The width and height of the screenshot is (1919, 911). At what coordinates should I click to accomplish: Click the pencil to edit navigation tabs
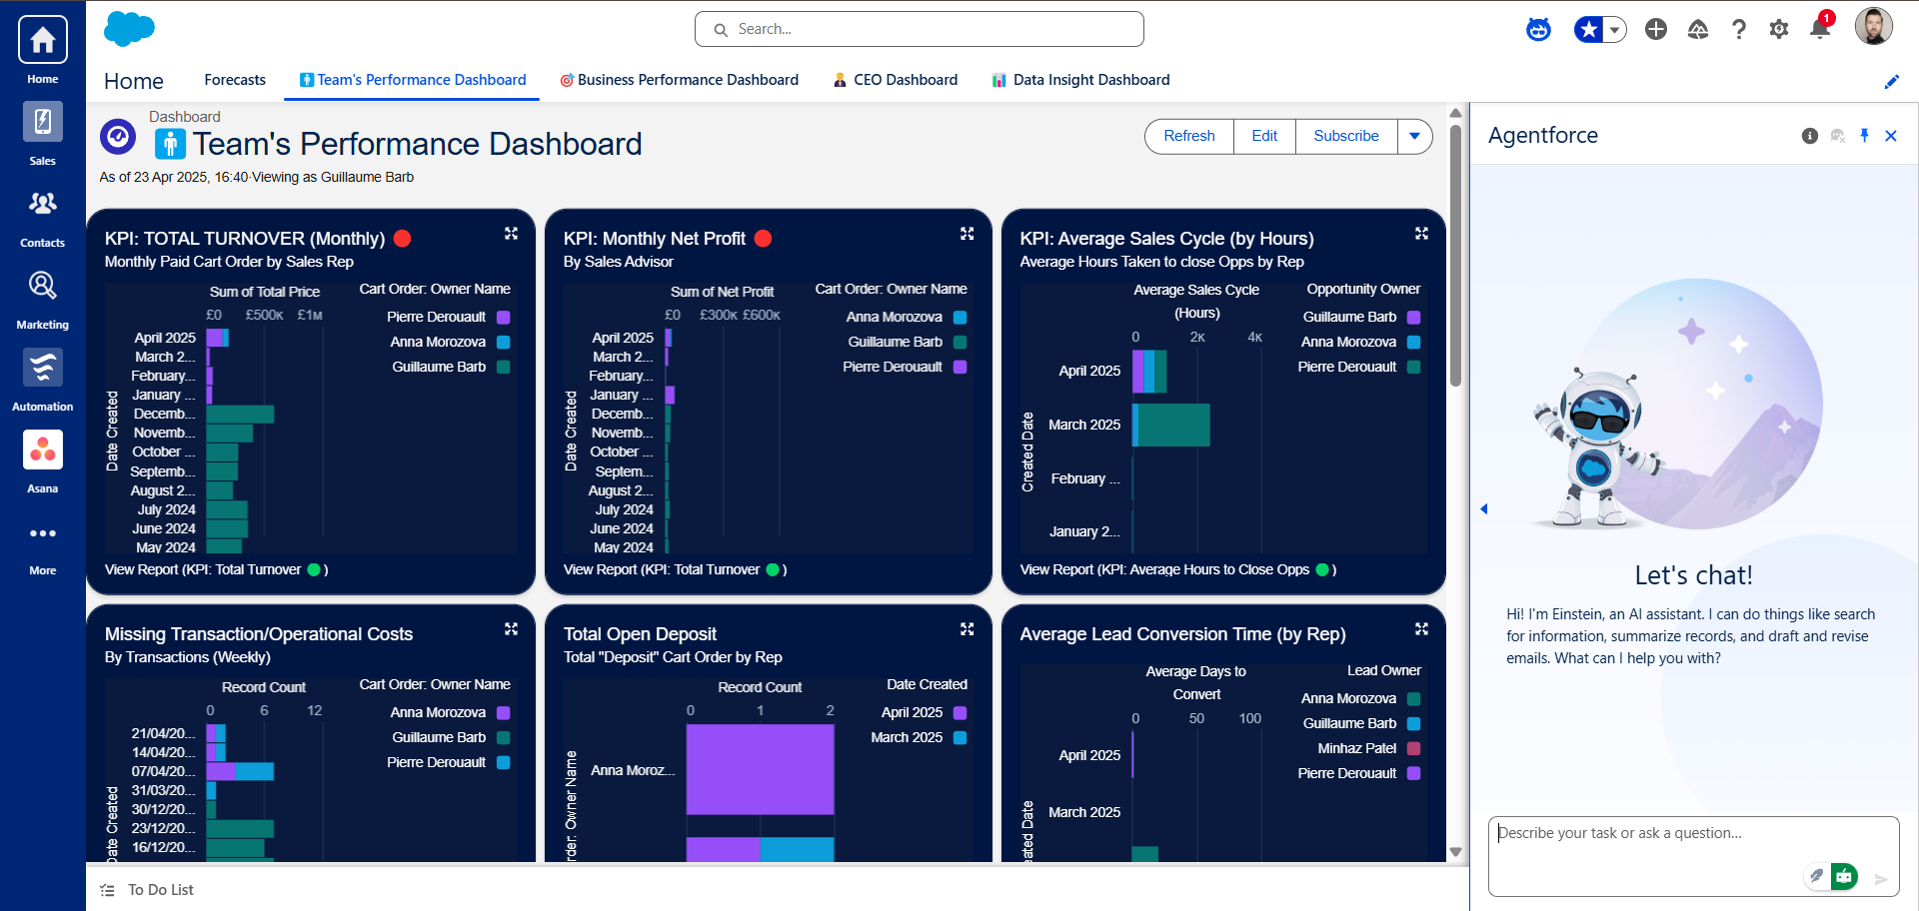tap(1892, 82)
